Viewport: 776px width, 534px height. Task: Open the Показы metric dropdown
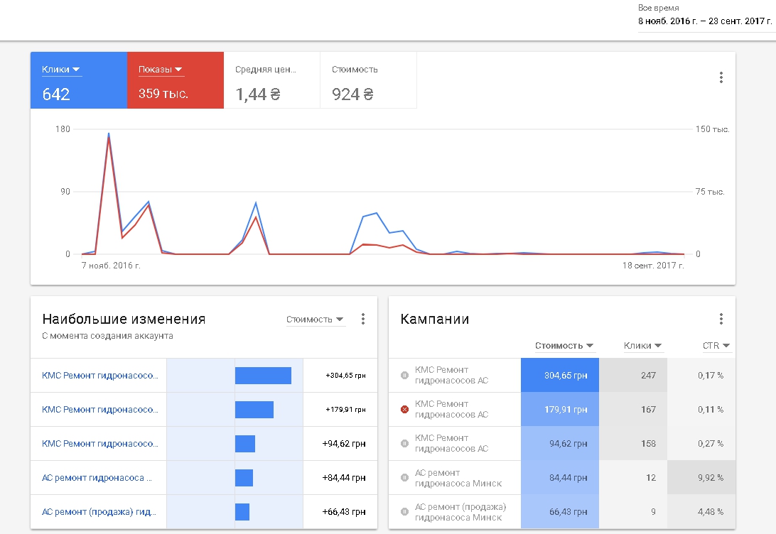click(x=161, y=70)
